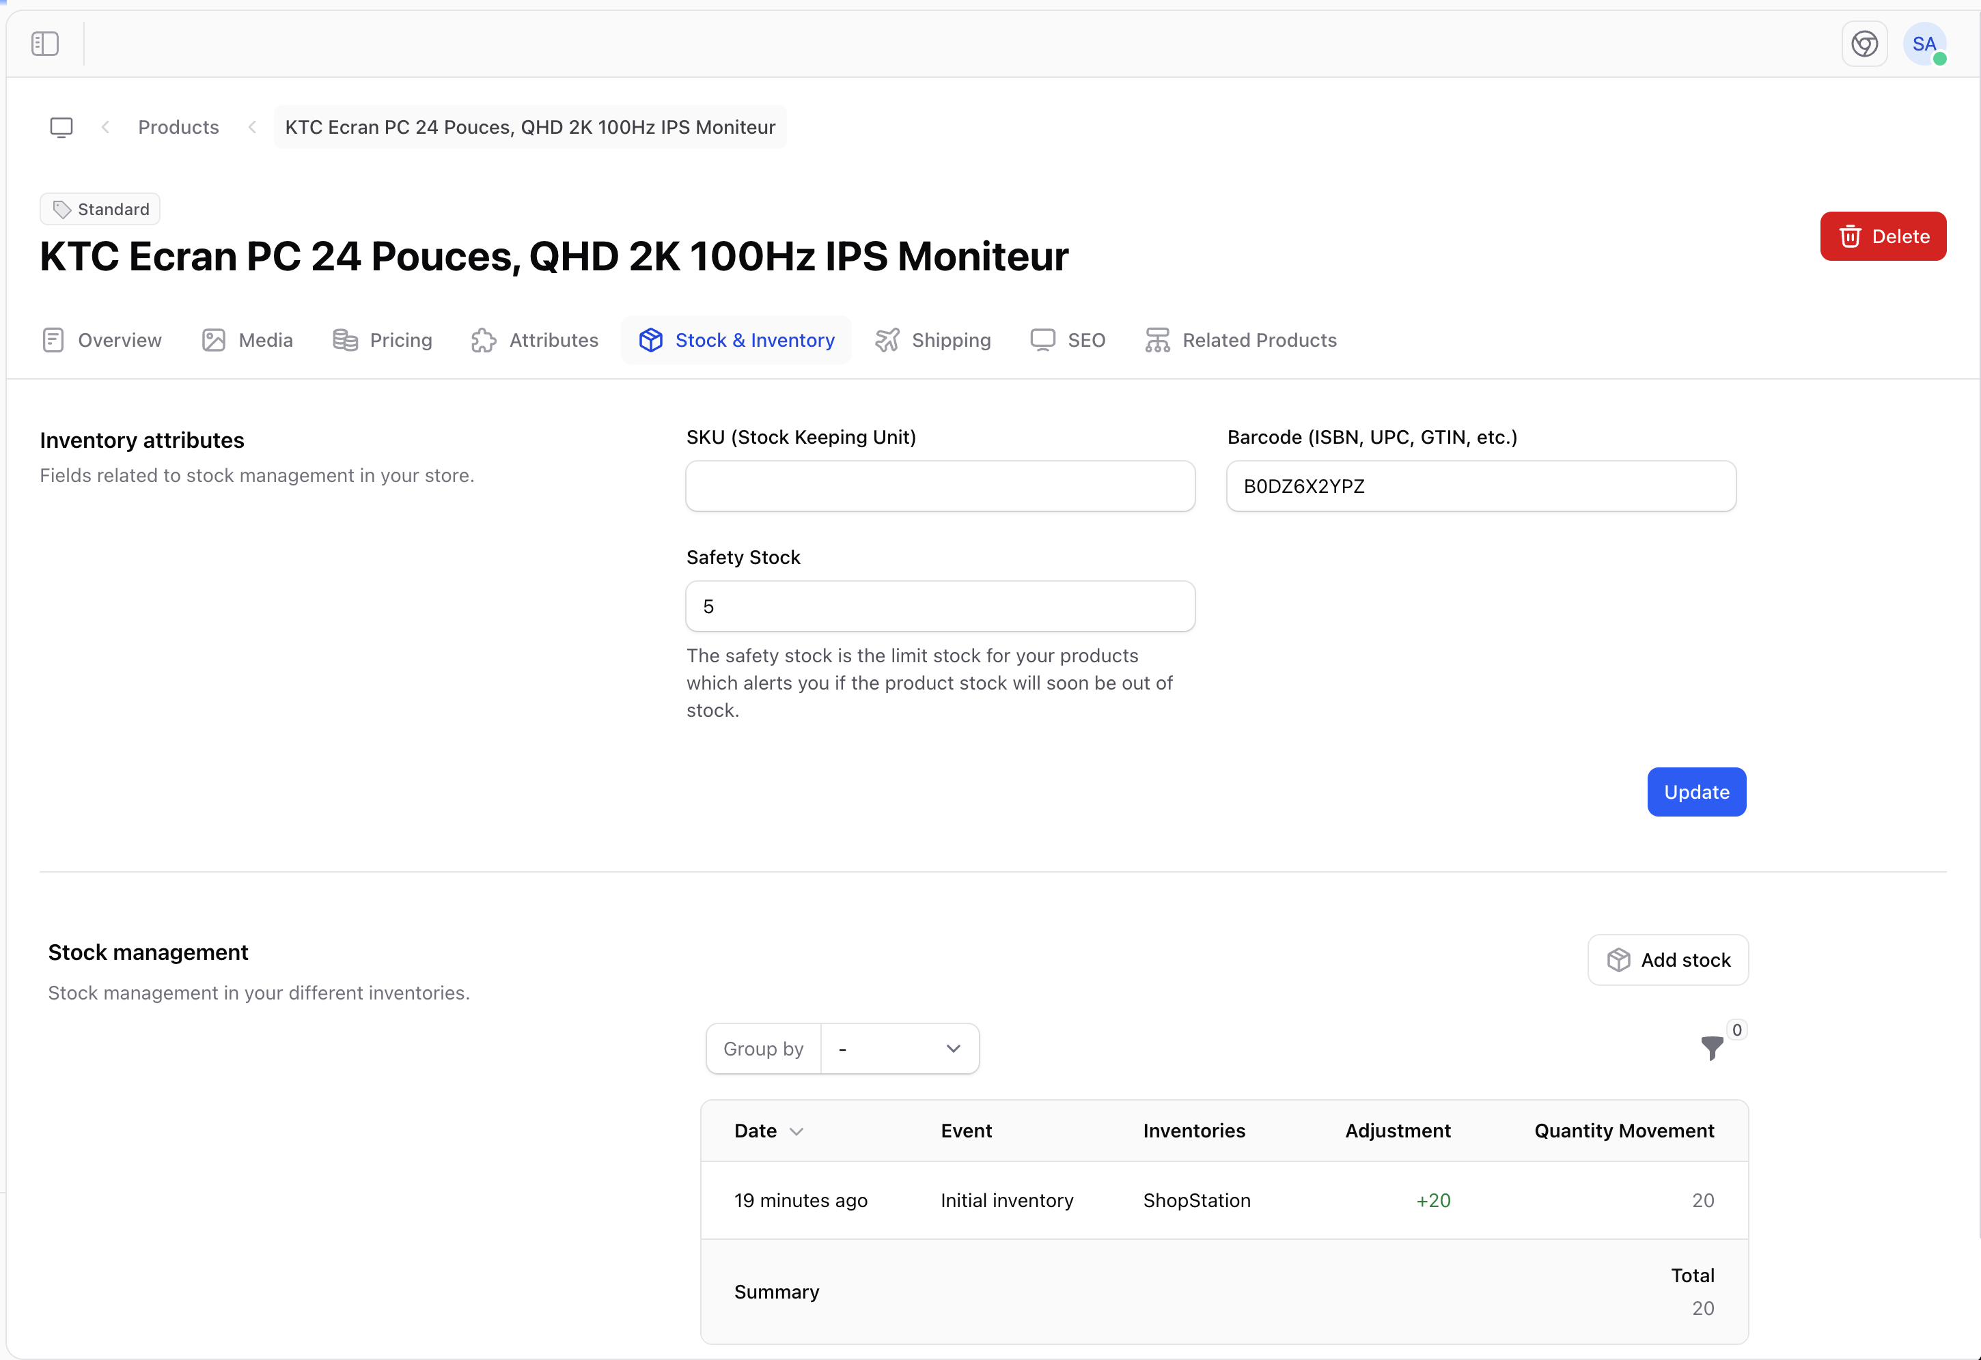Viewport: 1981px width, 1360px height.
Task: Navigate to Products breadcrumb link
Action: coord(178,127)
